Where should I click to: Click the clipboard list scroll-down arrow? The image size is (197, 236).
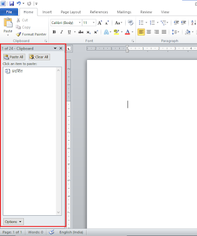coord(58,212)
